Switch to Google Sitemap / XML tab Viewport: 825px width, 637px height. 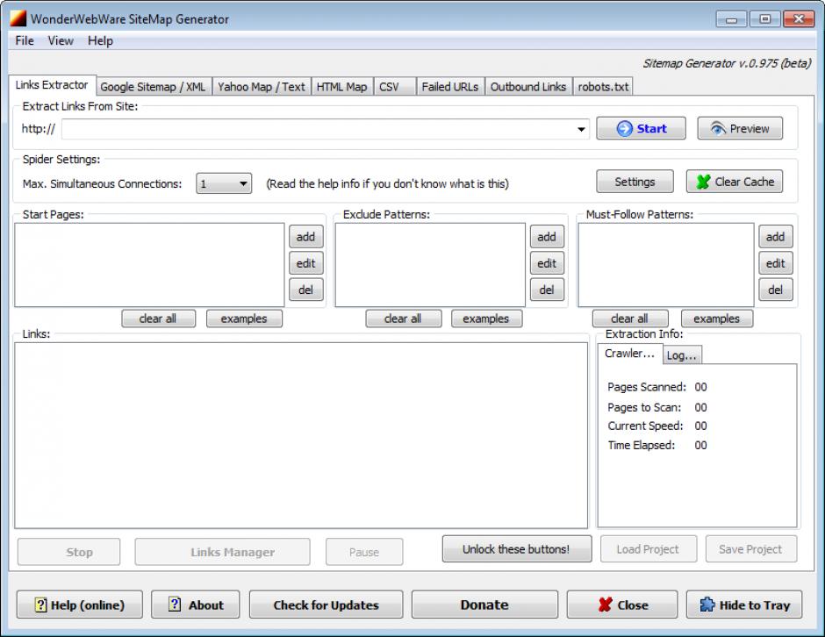[x=153, y=87]
